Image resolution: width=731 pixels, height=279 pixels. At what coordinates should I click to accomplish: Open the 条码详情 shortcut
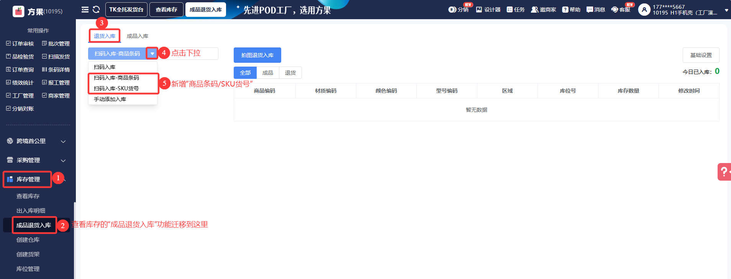[56, 70]
